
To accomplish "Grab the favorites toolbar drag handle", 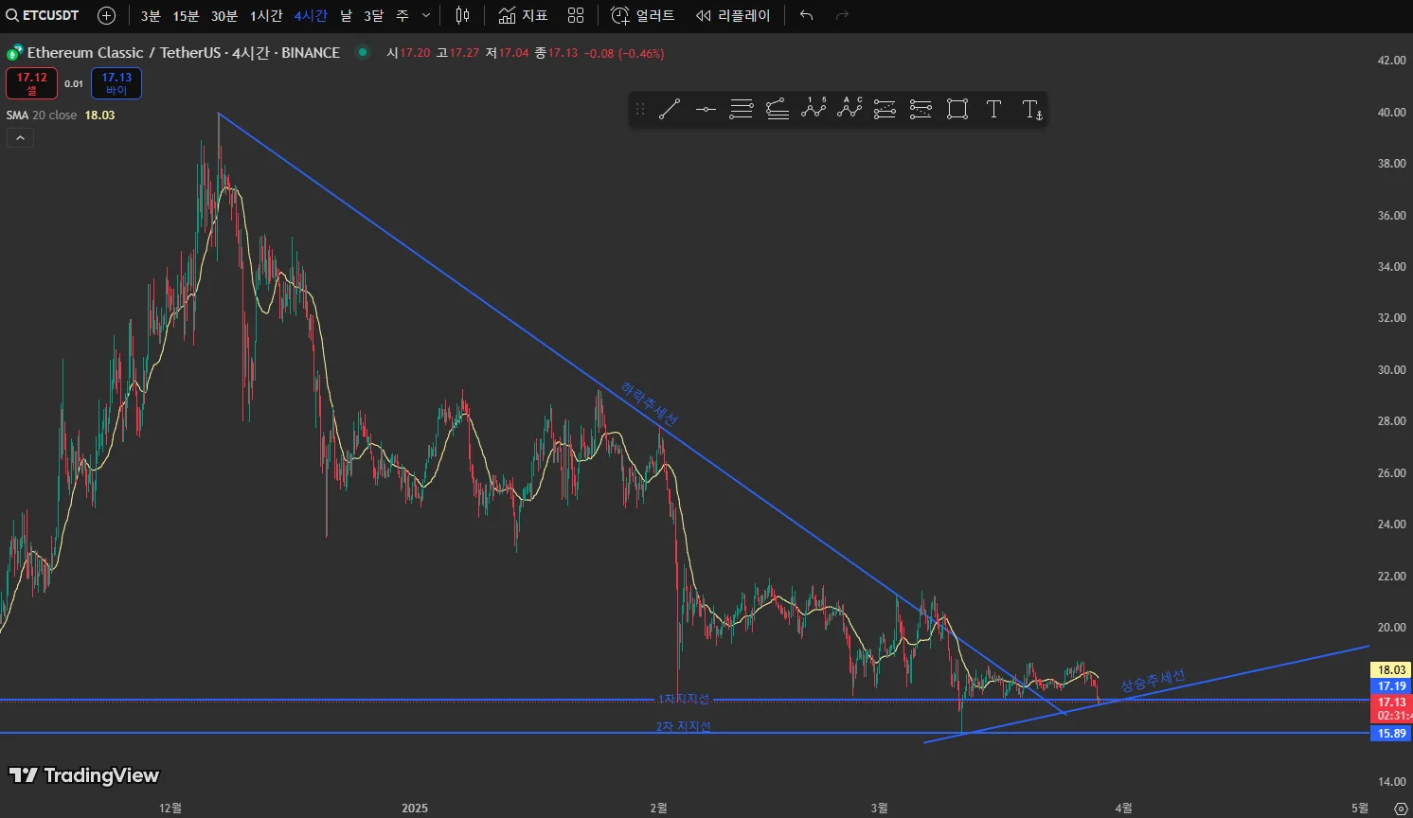I will click(640, 110).
